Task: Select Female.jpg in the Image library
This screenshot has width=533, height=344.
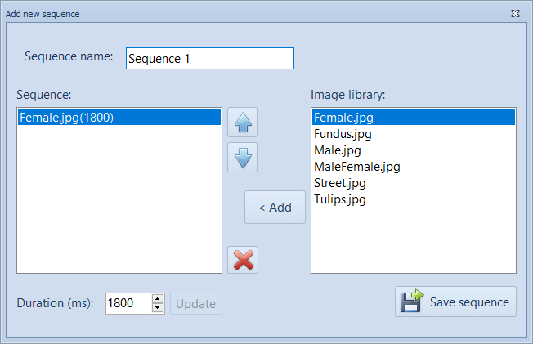Action: 342,117
